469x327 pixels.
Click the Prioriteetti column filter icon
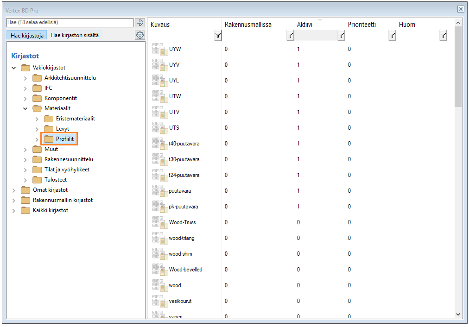click(392, 35)
